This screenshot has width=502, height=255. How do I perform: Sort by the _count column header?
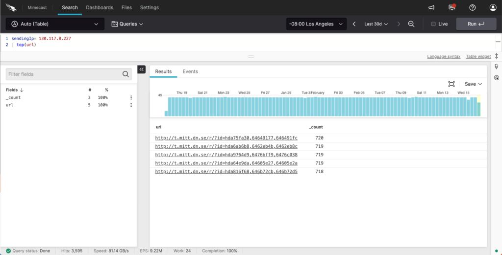click(x=316, y=127)
